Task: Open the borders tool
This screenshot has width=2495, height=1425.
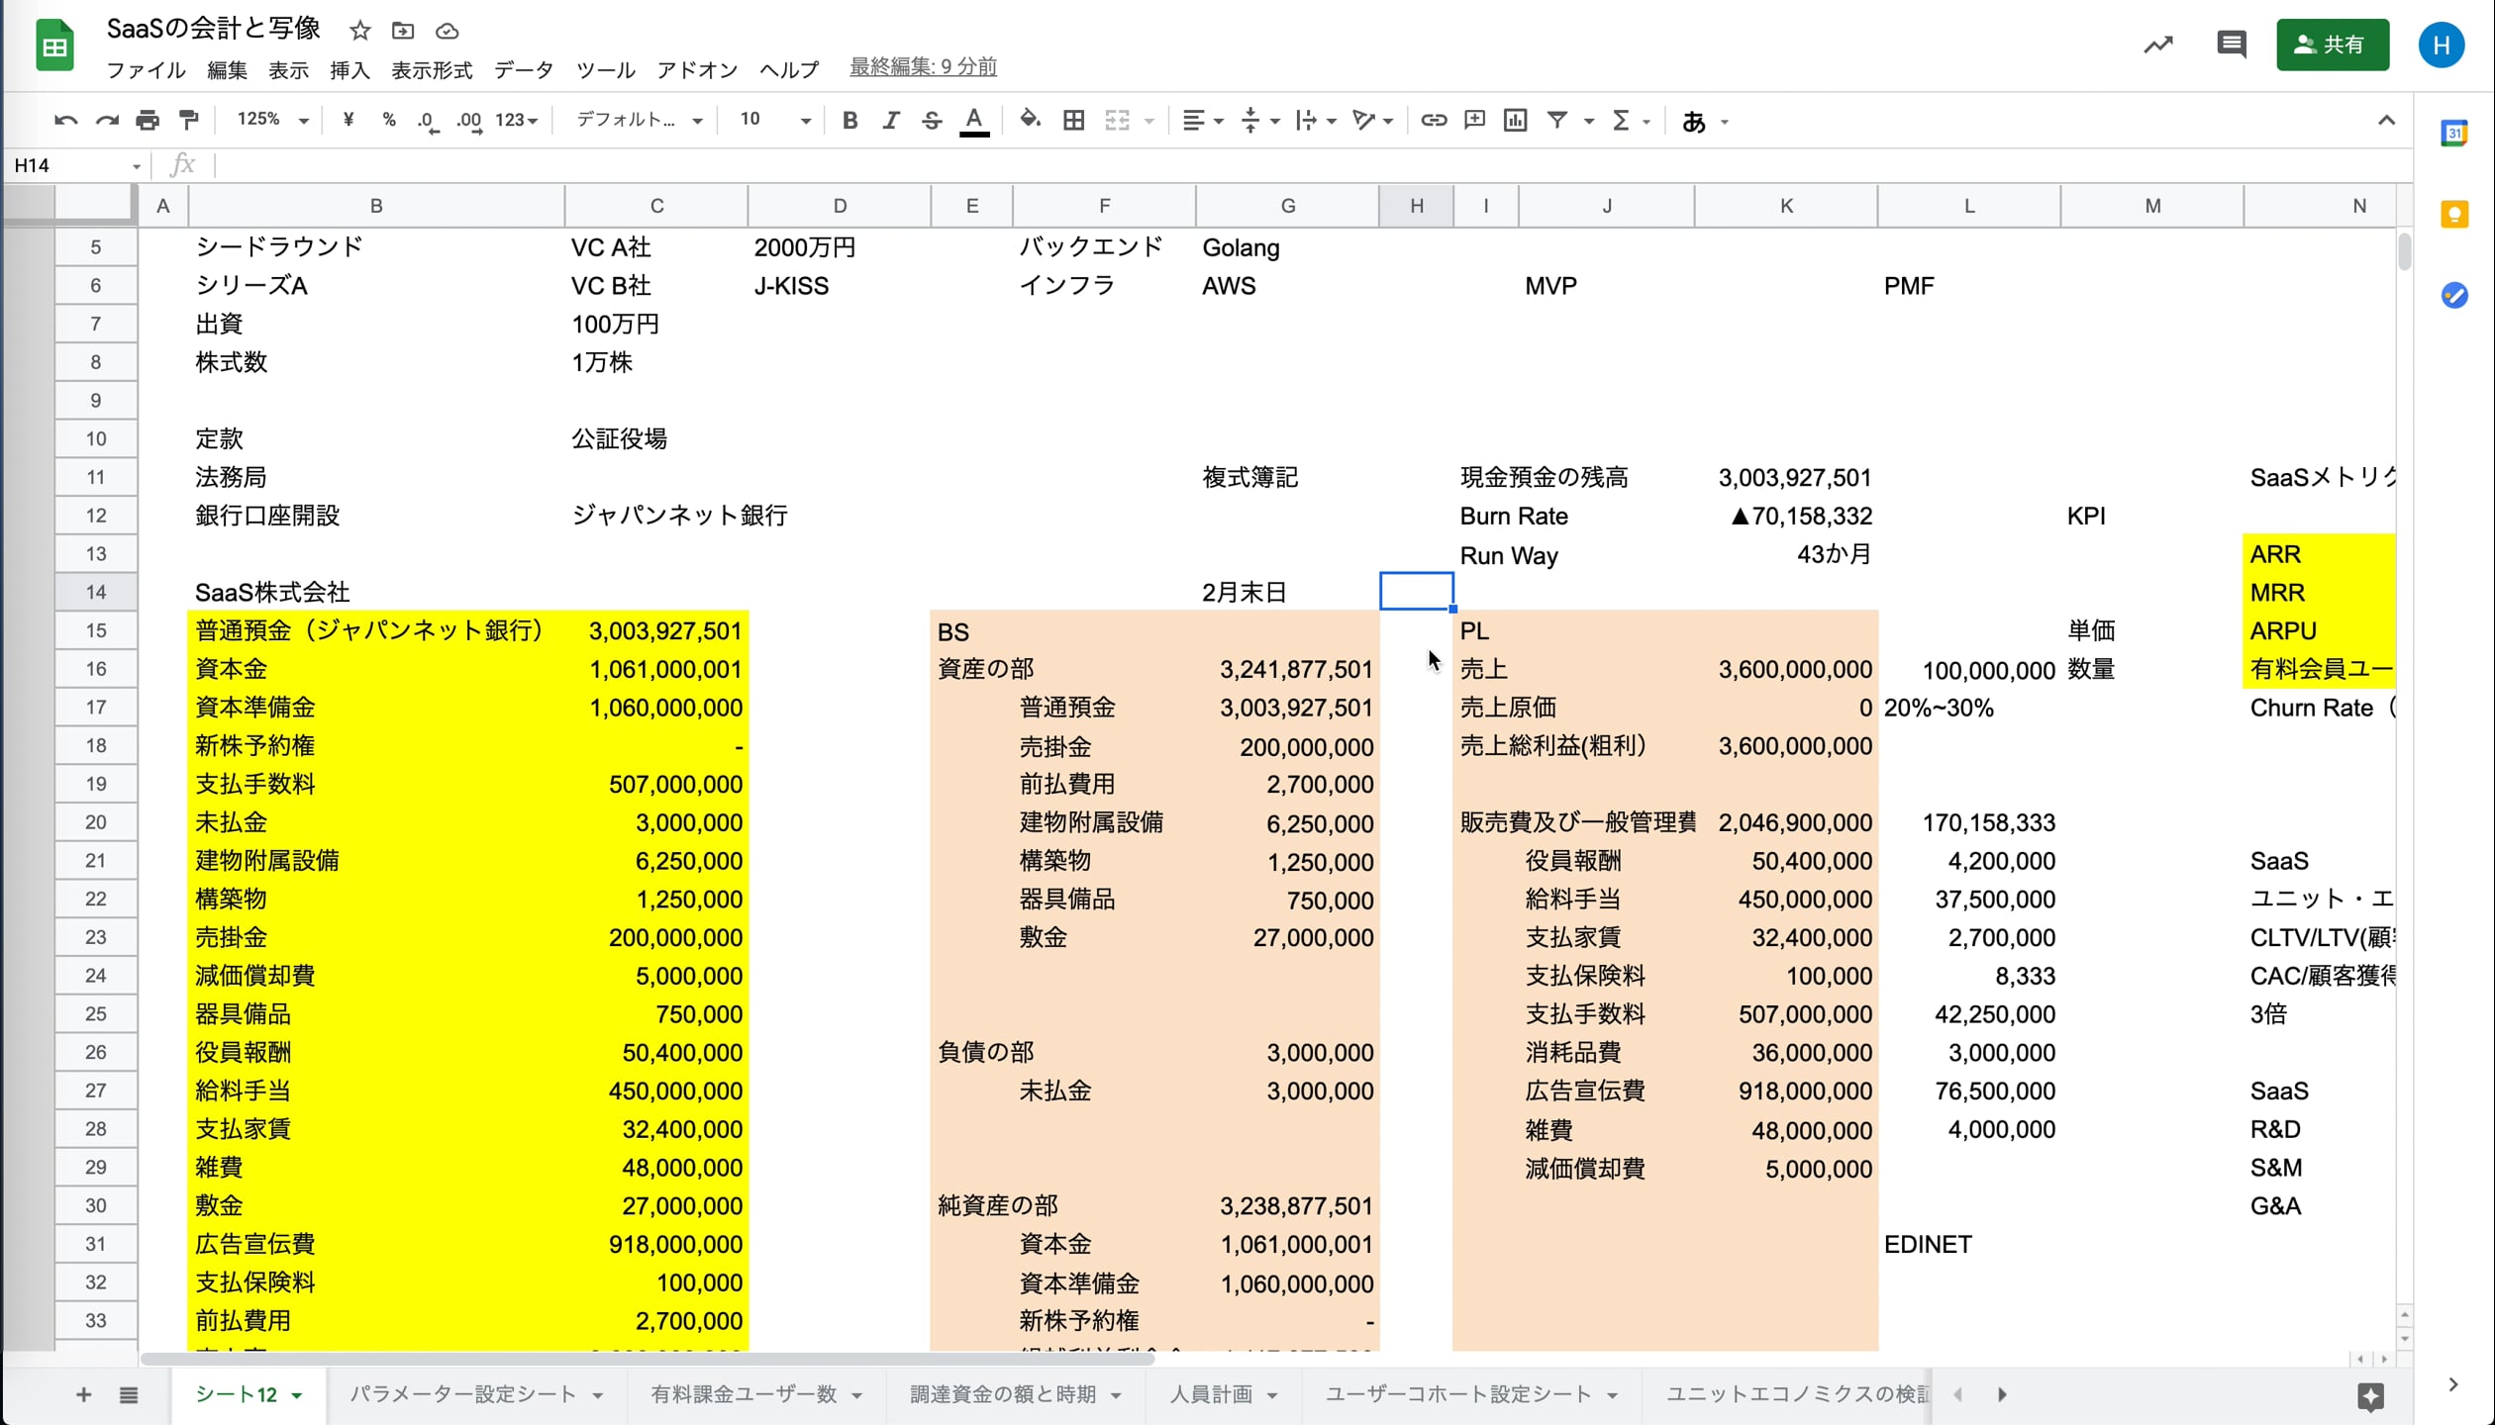Action: pos(1073,121)
